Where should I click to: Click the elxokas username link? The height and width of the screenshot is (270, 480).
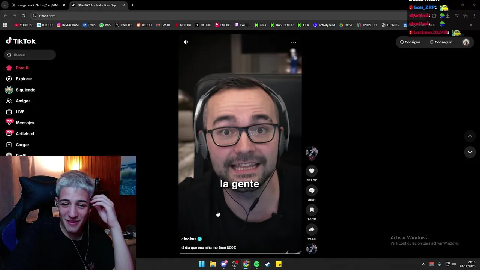point(189,239)
